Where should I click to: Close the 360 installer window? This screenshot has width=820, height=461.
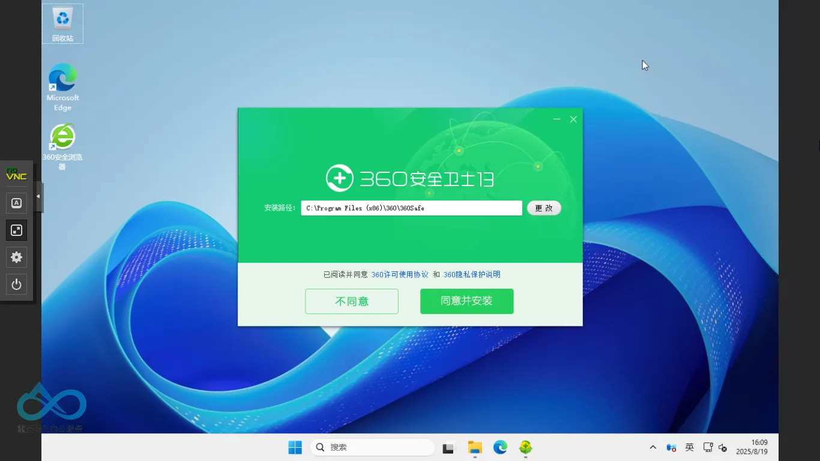573,119
